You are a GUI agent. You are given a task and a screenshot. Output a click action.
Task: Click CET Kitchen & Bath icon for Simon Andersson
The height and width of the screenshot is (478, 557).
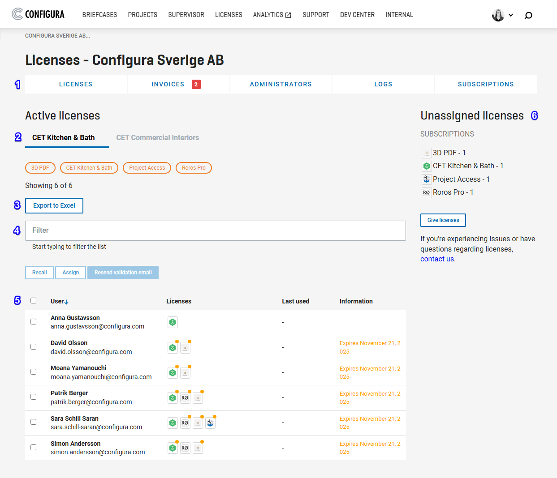coord(173,448)
